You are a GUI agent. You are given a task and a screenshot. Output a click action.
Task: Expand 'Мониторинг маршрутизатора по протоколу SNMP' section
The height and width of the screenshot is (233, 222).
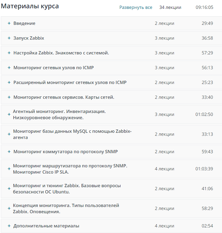(9, 169)
